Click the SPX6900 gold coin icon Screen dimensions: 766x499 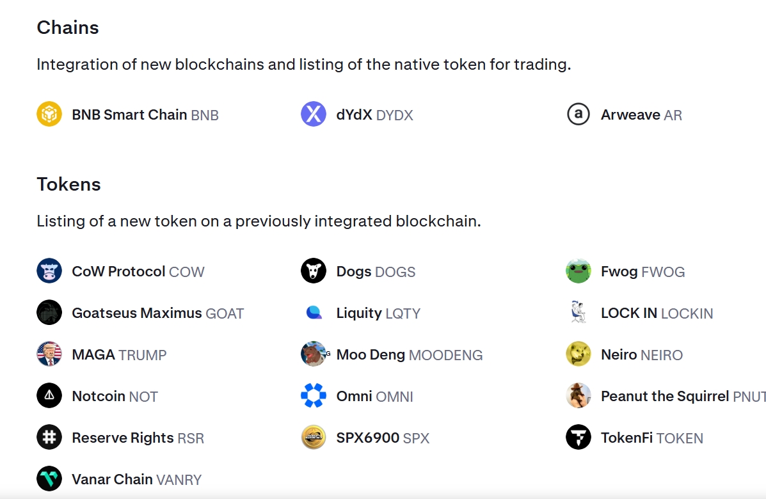coord(314,438)
